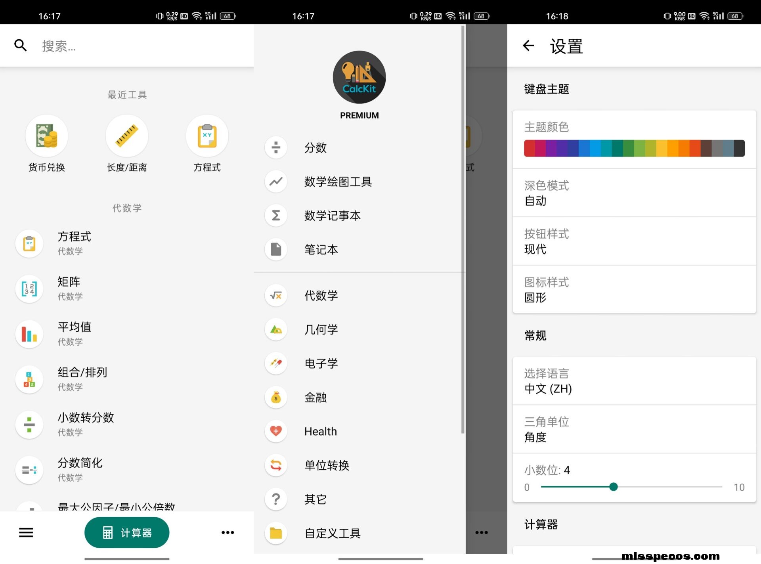
Task: Select the 方程式 algebra list item icon
Action: coord(29,243)
